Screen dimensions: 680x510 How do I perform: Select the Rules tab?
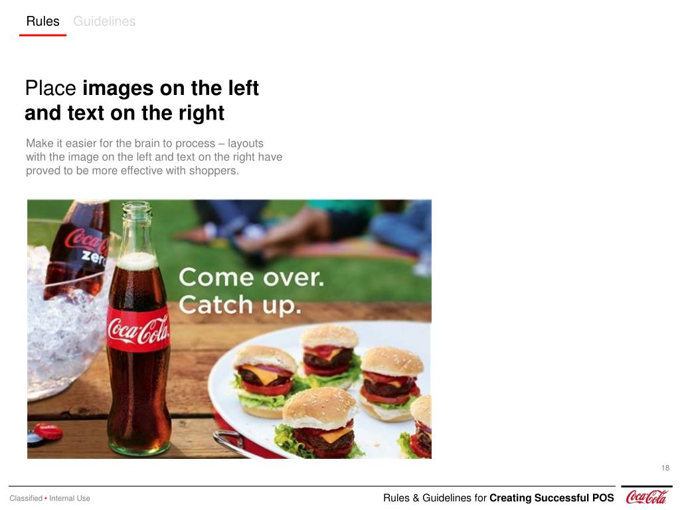point(42,21)
